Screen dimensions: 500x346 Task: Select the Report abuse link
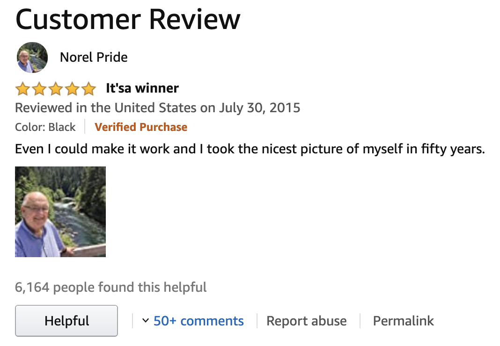click(x=307, y=321)
